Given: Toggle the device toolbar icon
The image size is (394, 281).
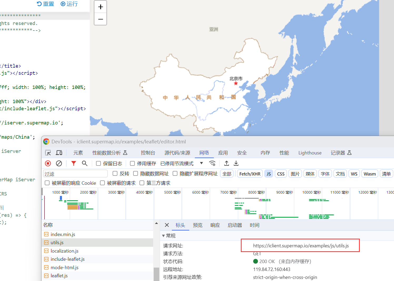Looking at the screenshot, I should (x=59, y=153).
